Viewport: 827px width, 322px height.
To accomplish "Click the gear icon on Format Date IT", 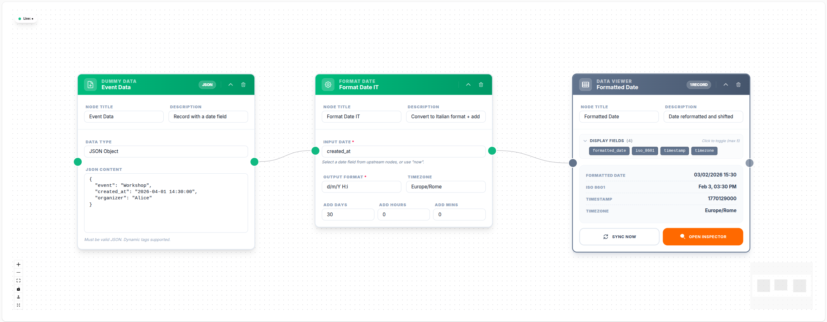I will point(328,84).
